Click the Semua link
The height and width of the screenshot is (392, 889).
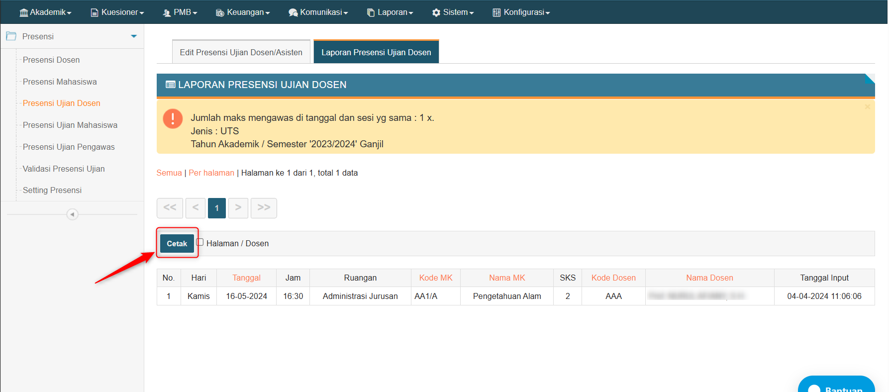pos(169,173)
